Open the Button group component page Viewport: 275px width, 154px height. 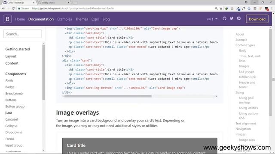click(x=15, y=107)
